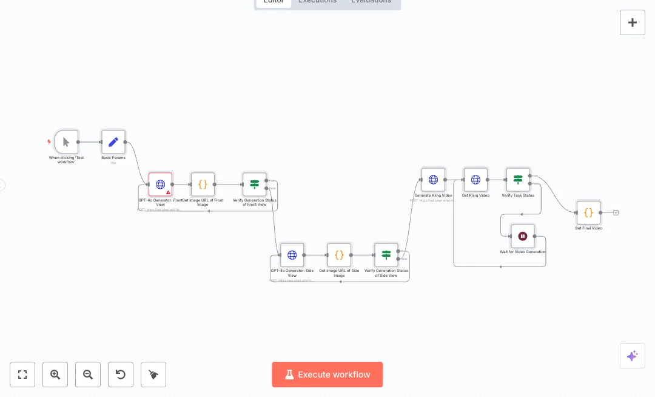Click the reset zoom icon

[121, 375]
